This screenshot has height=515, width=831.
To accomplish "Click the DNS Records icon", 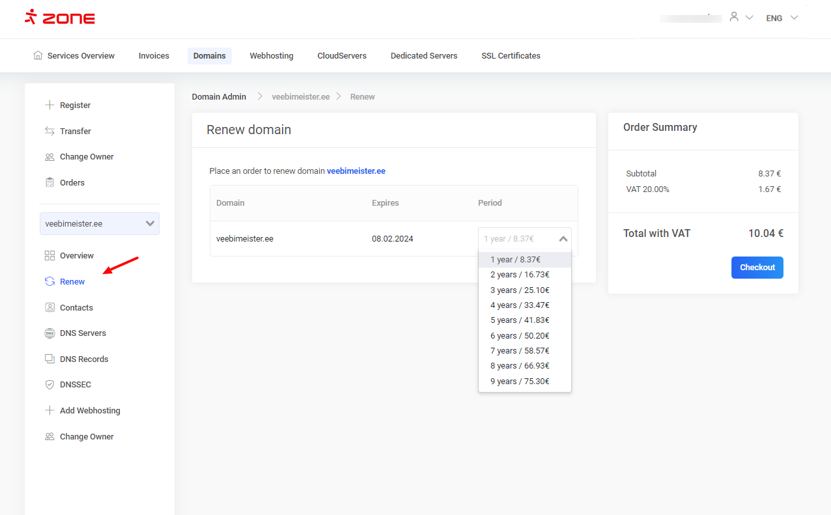I will pyautogui.click(x=49, y=359).
